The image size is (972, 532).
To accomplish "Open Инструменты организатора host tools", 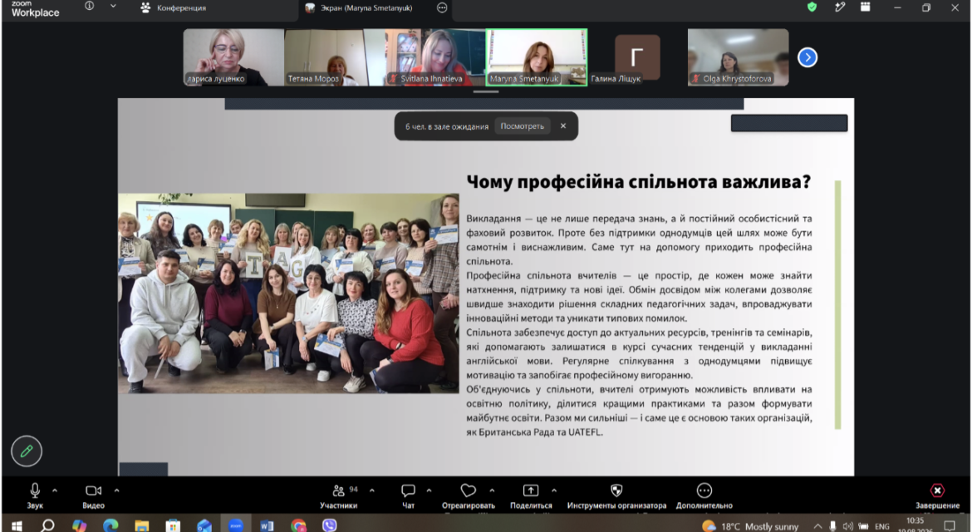I will tap(616, 495).
